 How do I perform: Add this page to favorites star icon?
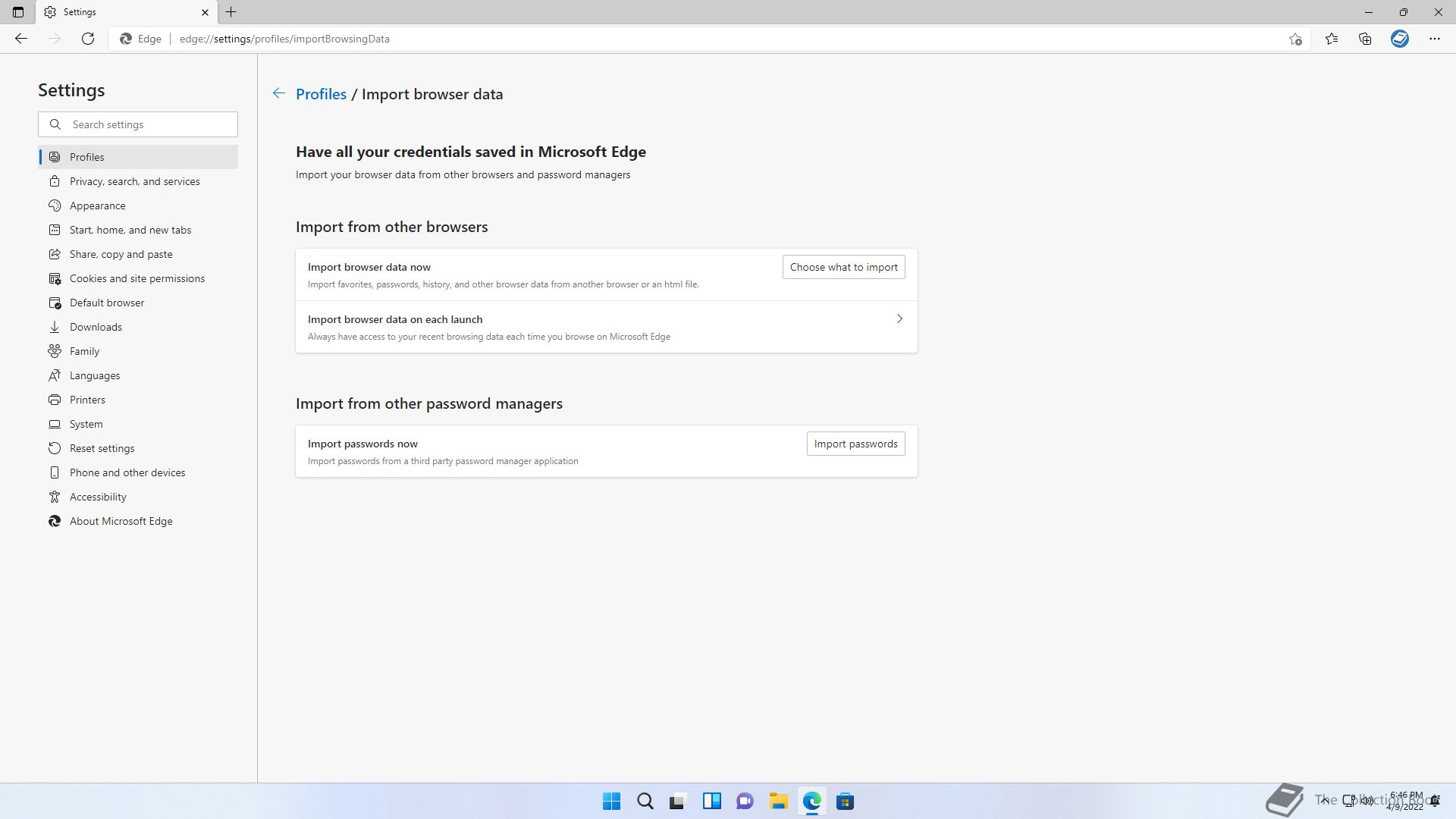1295,39
